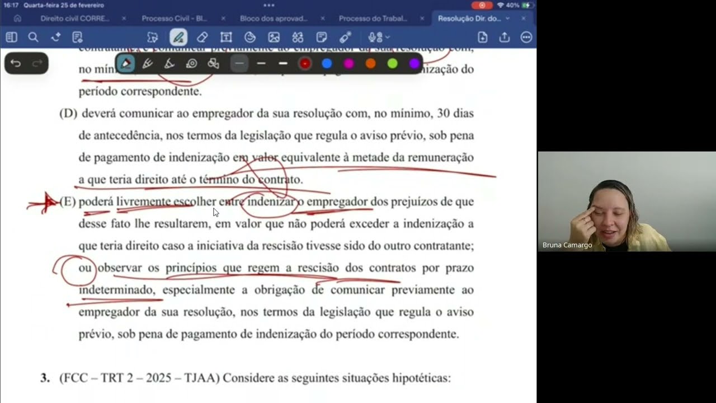Tap the multitasking three-dots at top center
The width and height of the screenshot is (716, 403).
coord(268,5)
